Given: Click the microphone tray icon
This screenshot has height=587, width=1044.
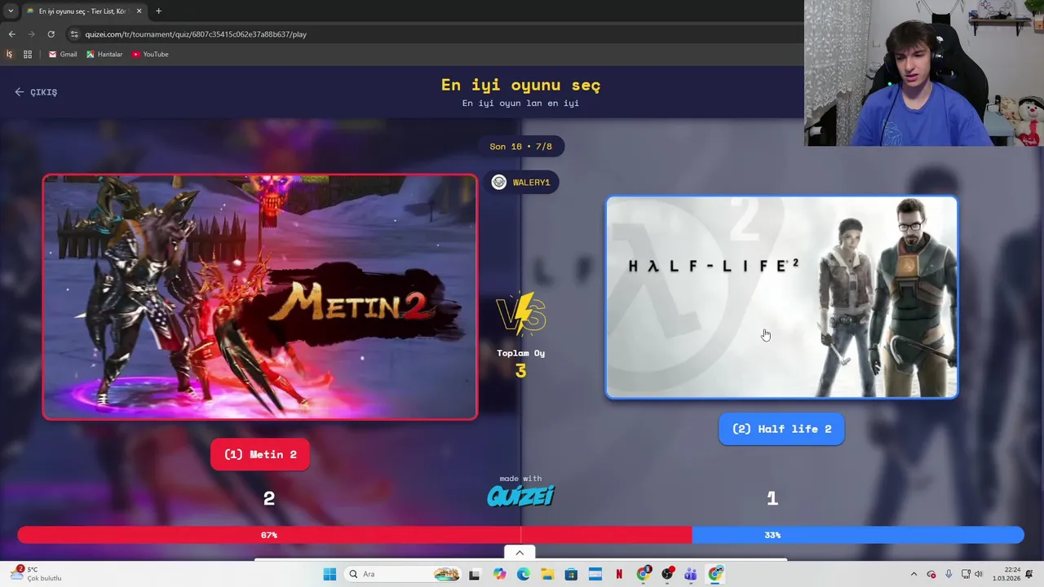Looking at the screenshot, I should [x=949, y=574].
